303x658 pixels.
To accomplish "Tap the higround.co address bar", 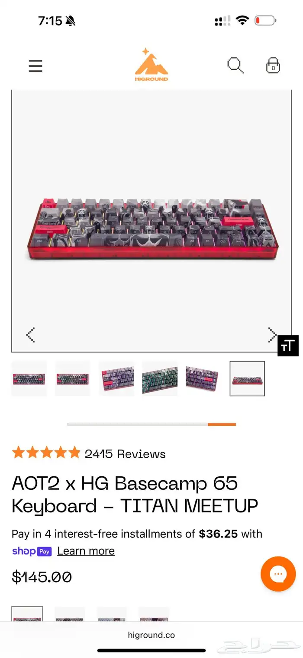I will click(x=151, y=635).
